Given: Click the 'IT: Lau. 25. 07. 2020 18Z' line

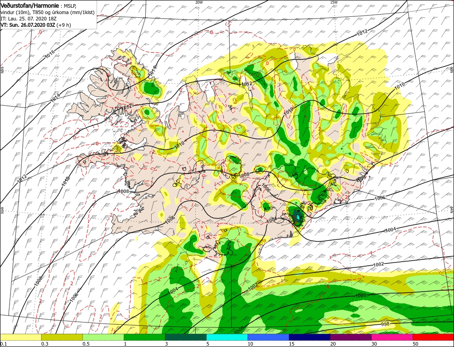Looking at the screenshot, I should tap(29, 19).
